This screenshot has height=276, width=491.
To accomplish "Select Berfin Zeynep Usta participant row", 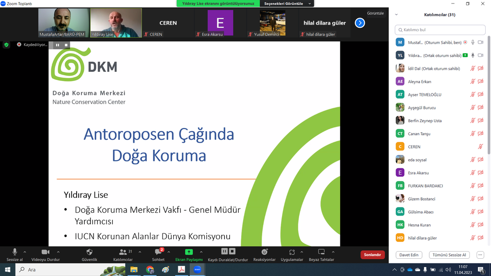I will click(440, 120).
